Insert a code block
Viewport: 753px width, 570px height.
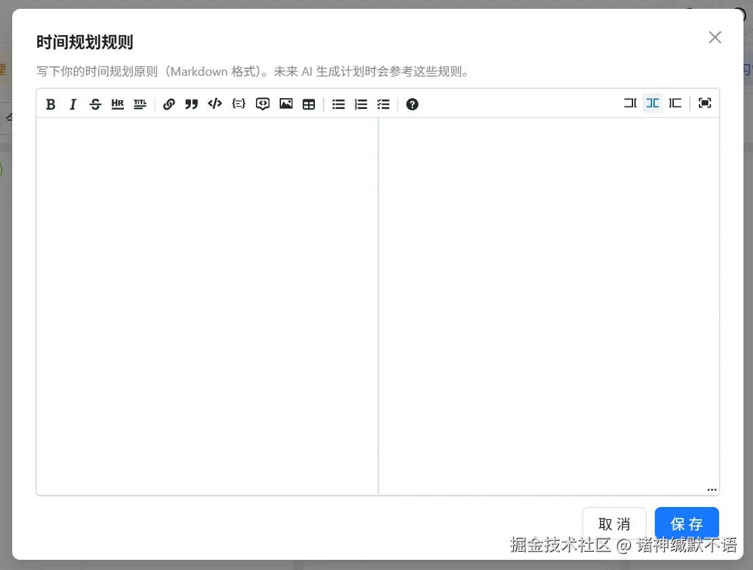(238, 104)
